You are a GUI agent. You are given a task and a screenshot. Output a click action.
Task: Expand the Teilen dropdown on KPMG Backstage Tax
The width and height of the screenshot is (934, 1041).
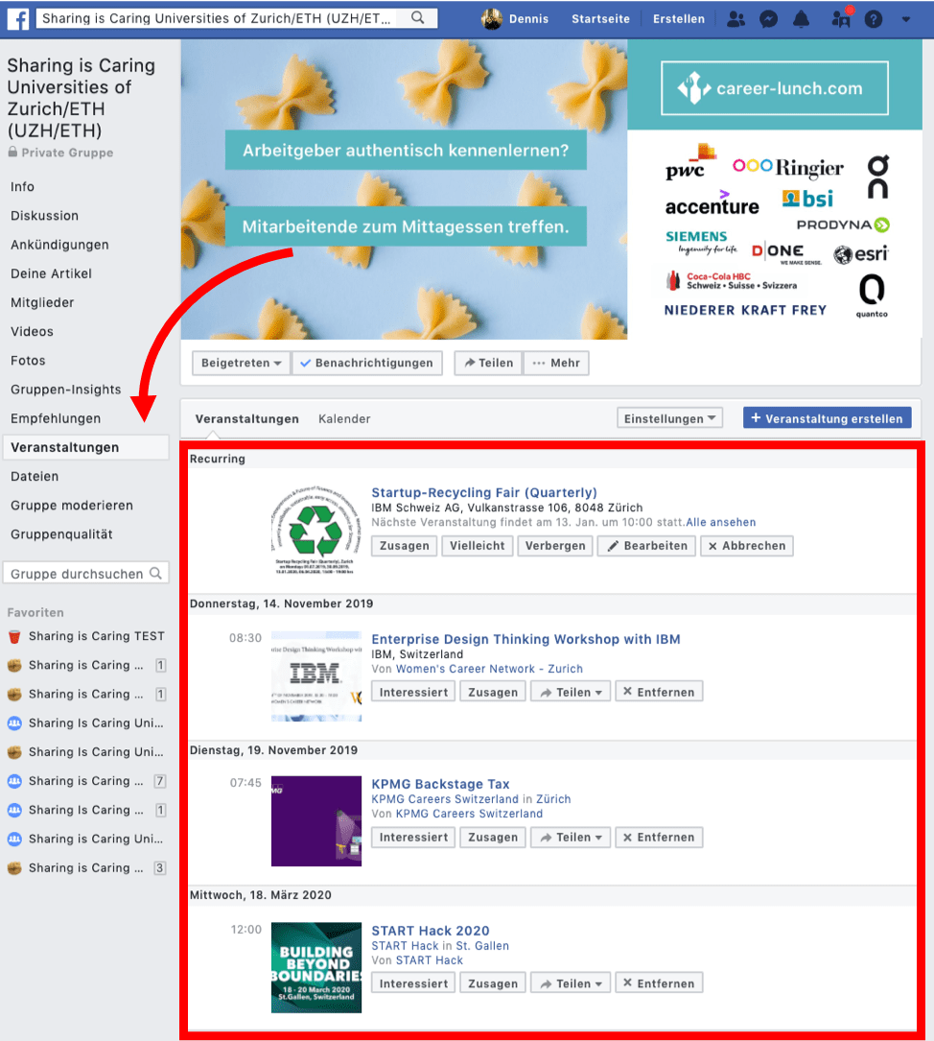(x=570, y=837)
